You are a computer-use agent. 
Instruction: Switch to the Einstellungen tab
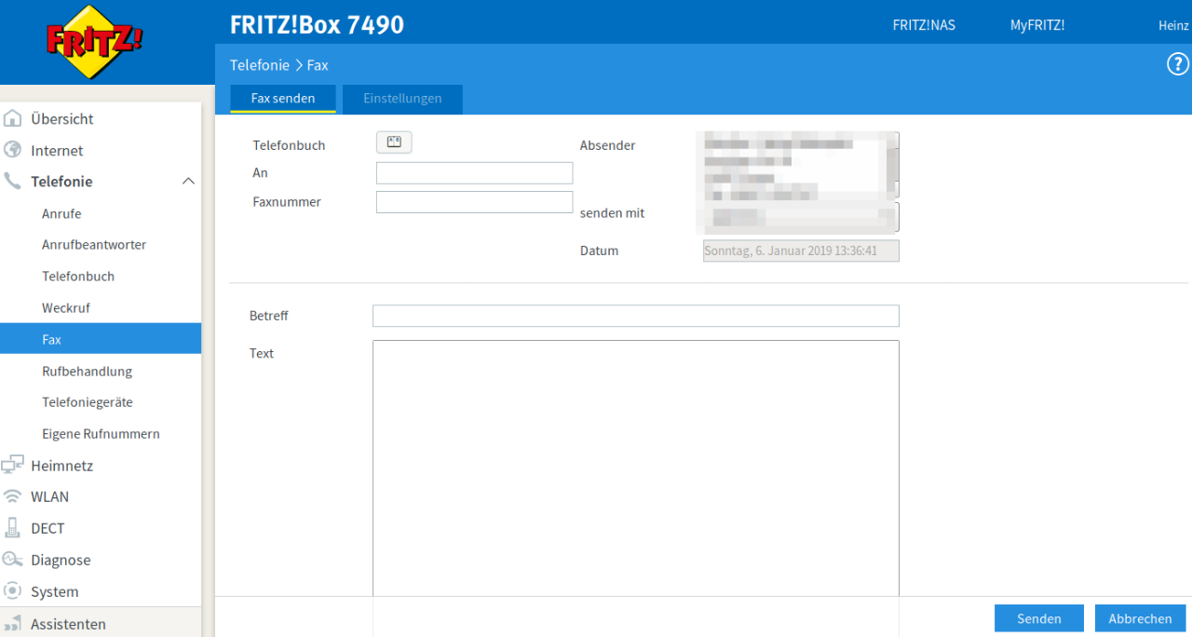point(402,98)
